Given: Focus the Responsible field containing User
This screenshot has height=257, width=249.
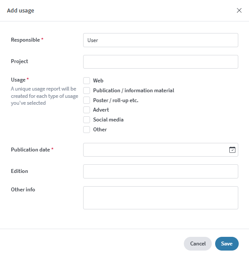Looking at the screenshot, I should (x=161, y=40).
